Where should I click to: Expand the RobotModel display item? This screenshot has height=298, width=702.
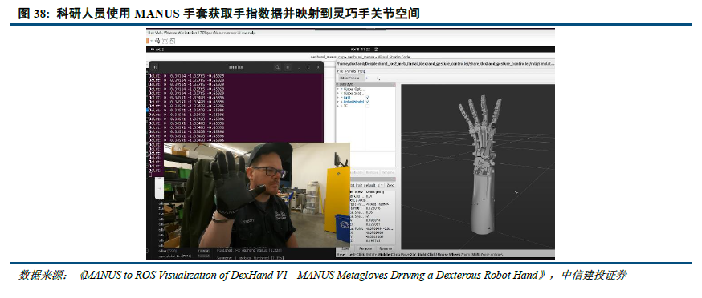pyautogui.click(x=338, y=102)
